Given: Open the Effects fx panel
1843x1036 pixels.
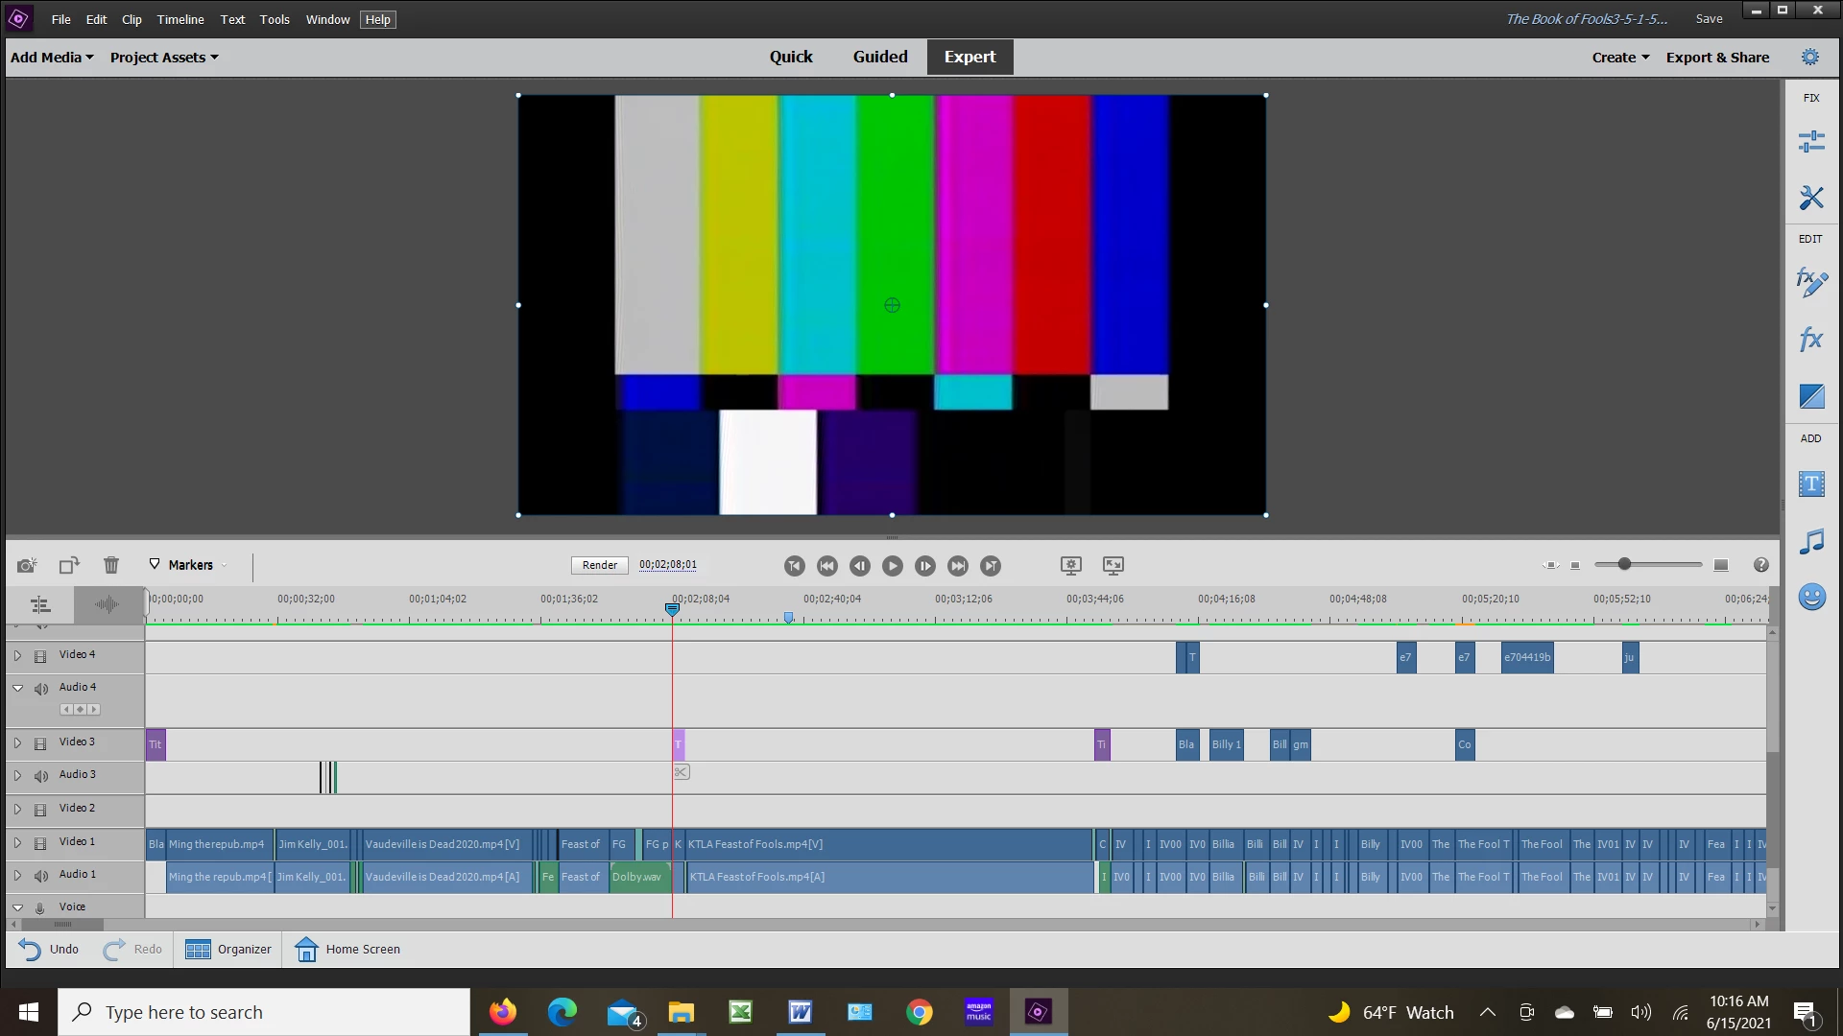Looking at the screenshot, I should (x=1811, y=339).
